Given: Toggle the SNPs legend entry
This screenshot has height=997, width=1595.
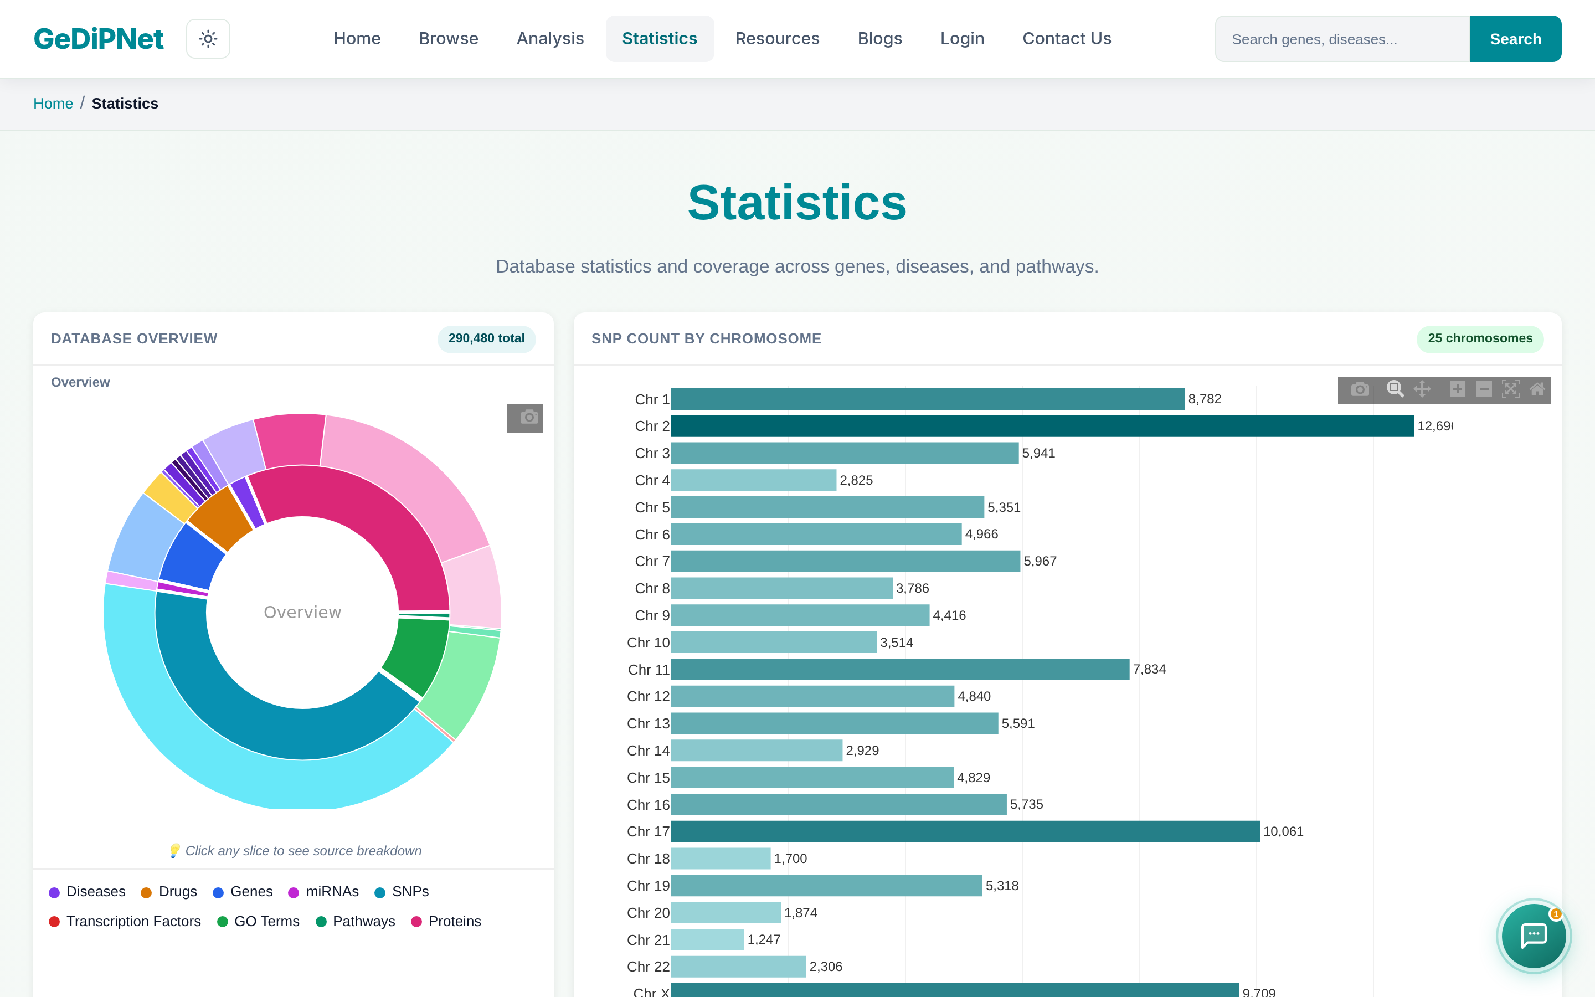Looking at the screenshot, I should (402, 892).
